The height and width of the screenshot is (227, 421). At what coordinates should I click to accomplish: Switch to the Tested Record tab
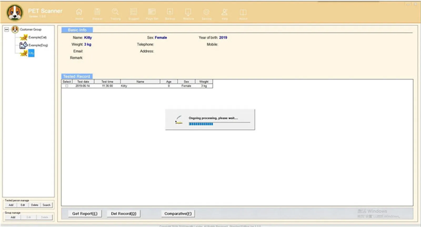click(77, 76)
